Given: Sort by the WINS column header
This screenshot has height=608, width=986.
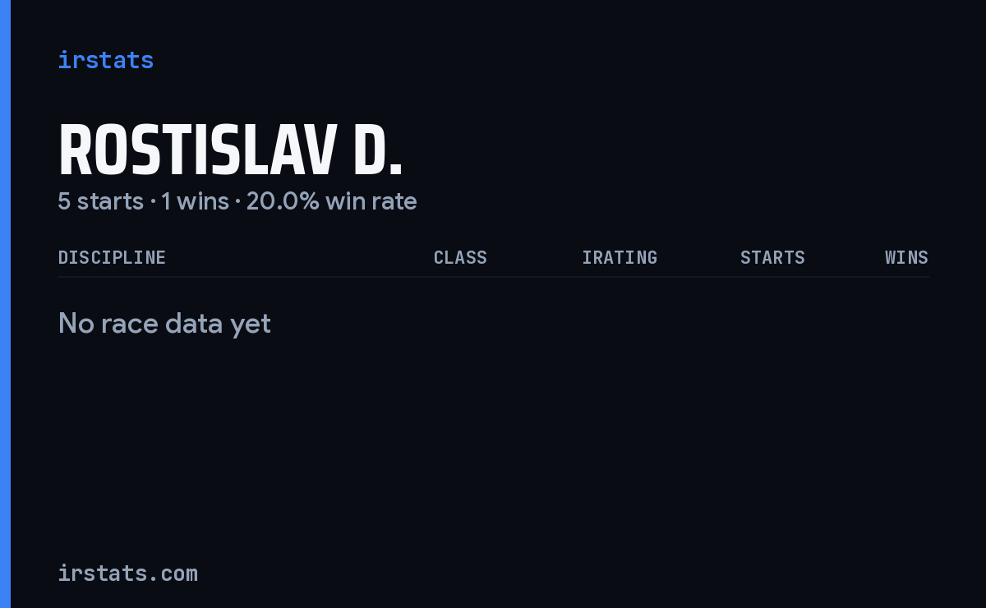Looking at the screenshot, I should 906,257.
